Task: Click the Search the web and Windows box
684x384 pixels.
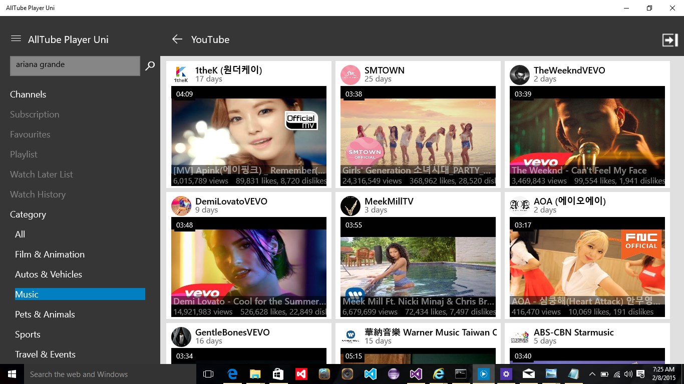Action: pyautogui.click(x=110, y=374)
